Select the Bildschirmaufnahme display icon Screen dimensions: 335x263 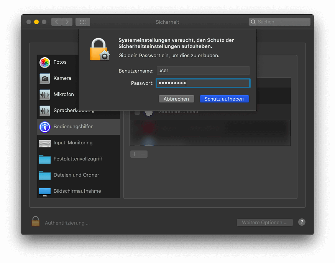point(45,191)
